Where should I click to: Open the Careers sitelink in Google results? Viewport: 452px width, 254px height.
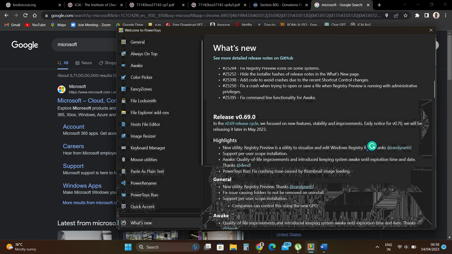(73, 146)
